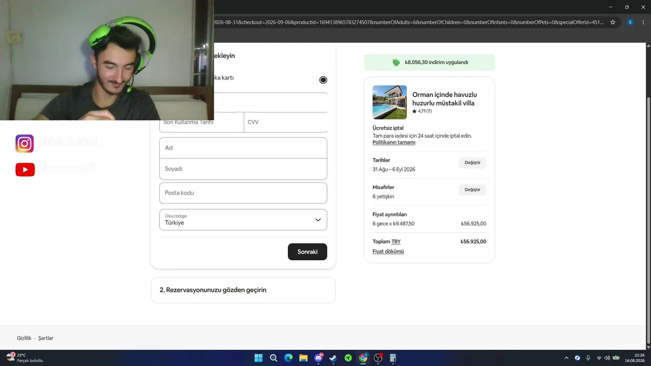Expand section 2 Rezervasyonunuzu gözden geçirin

pos(243,290)
